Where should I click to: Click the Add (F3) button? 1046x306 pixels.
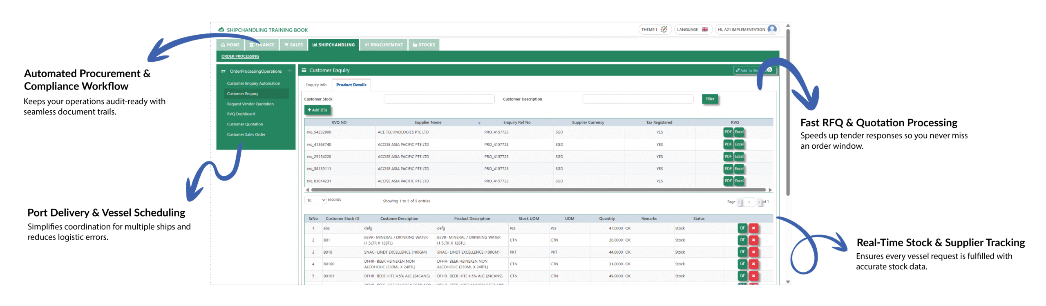(317, 110)
